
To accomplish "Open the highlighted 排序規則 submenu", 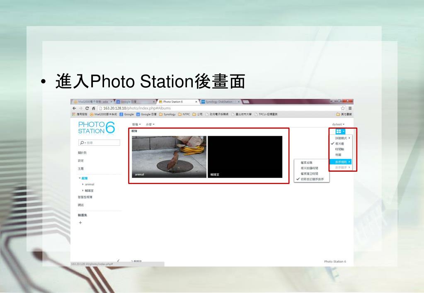I will tap(341, 162).
